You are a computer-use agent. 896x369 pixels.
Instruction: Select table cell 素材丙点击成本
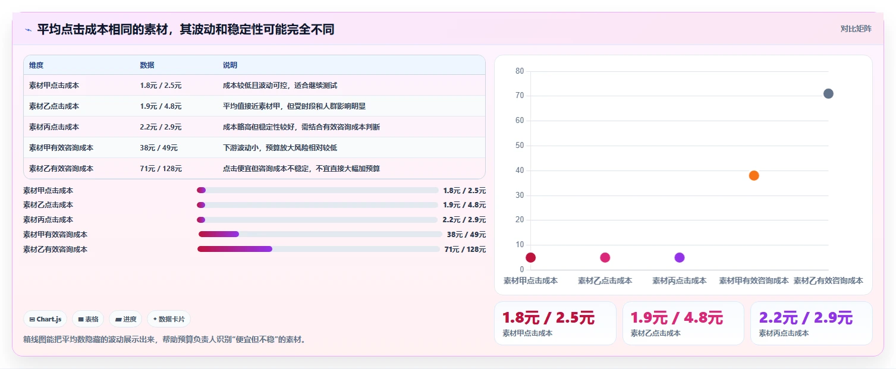(x=54, y=127)
